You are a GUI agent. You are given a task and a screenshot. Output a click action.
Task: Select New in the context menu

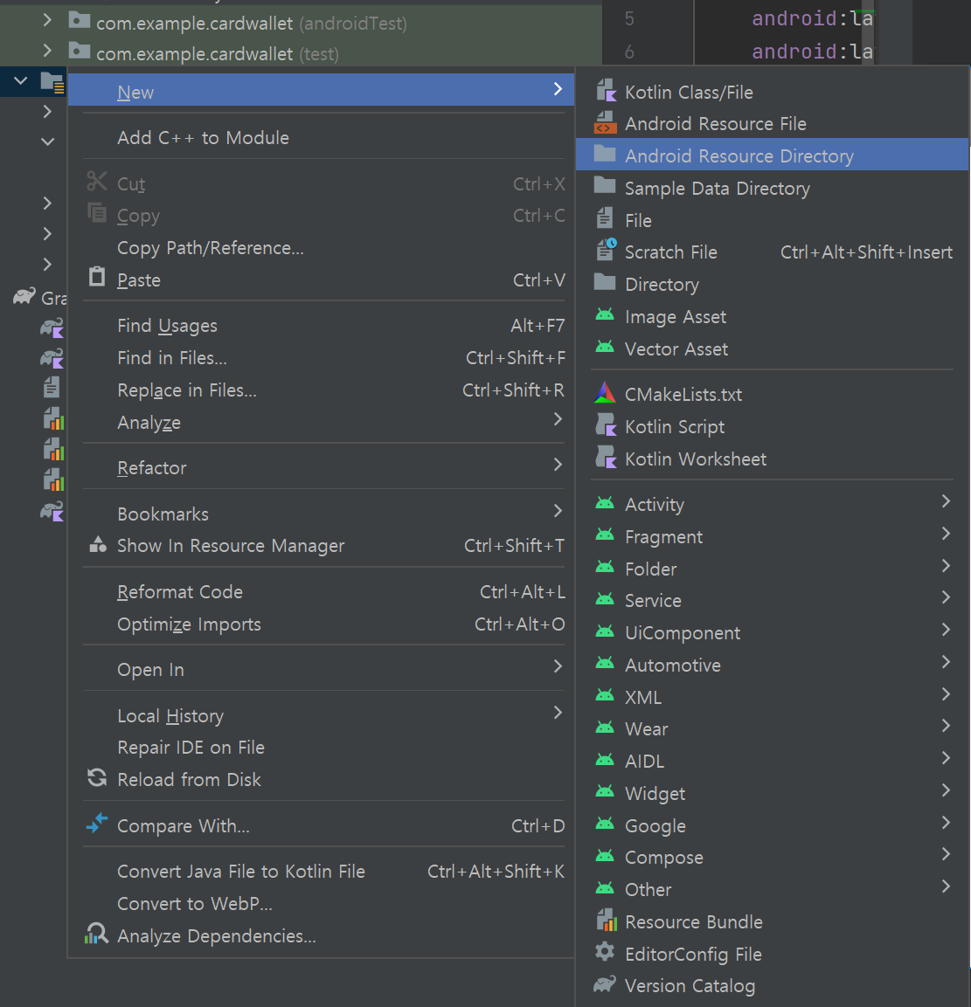[x=321, y=90]
